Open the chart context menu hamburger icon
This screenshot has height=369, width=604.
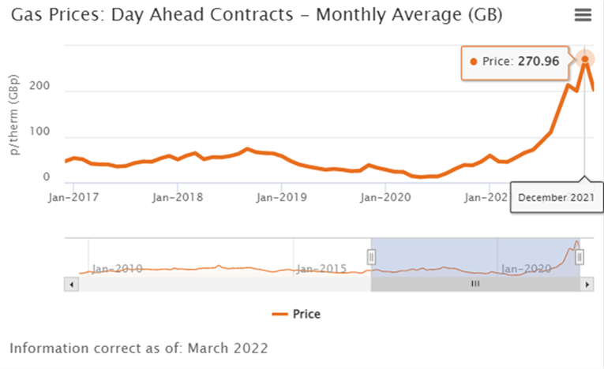pos(583,15)
